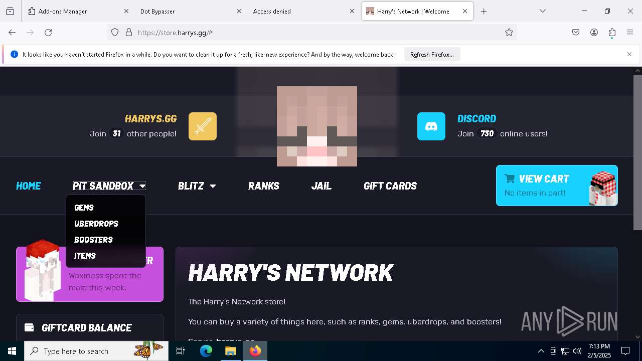This screenshot has width=642, height=361.
Task: Open the Windows notification center icon
Action: coord(625,351)
